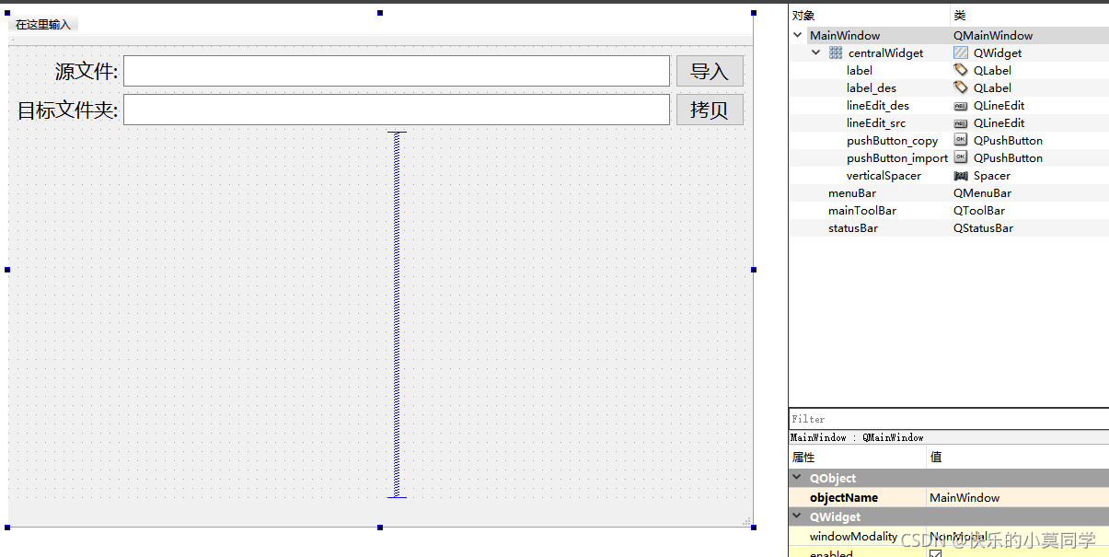Click the objectName property row

949,498
